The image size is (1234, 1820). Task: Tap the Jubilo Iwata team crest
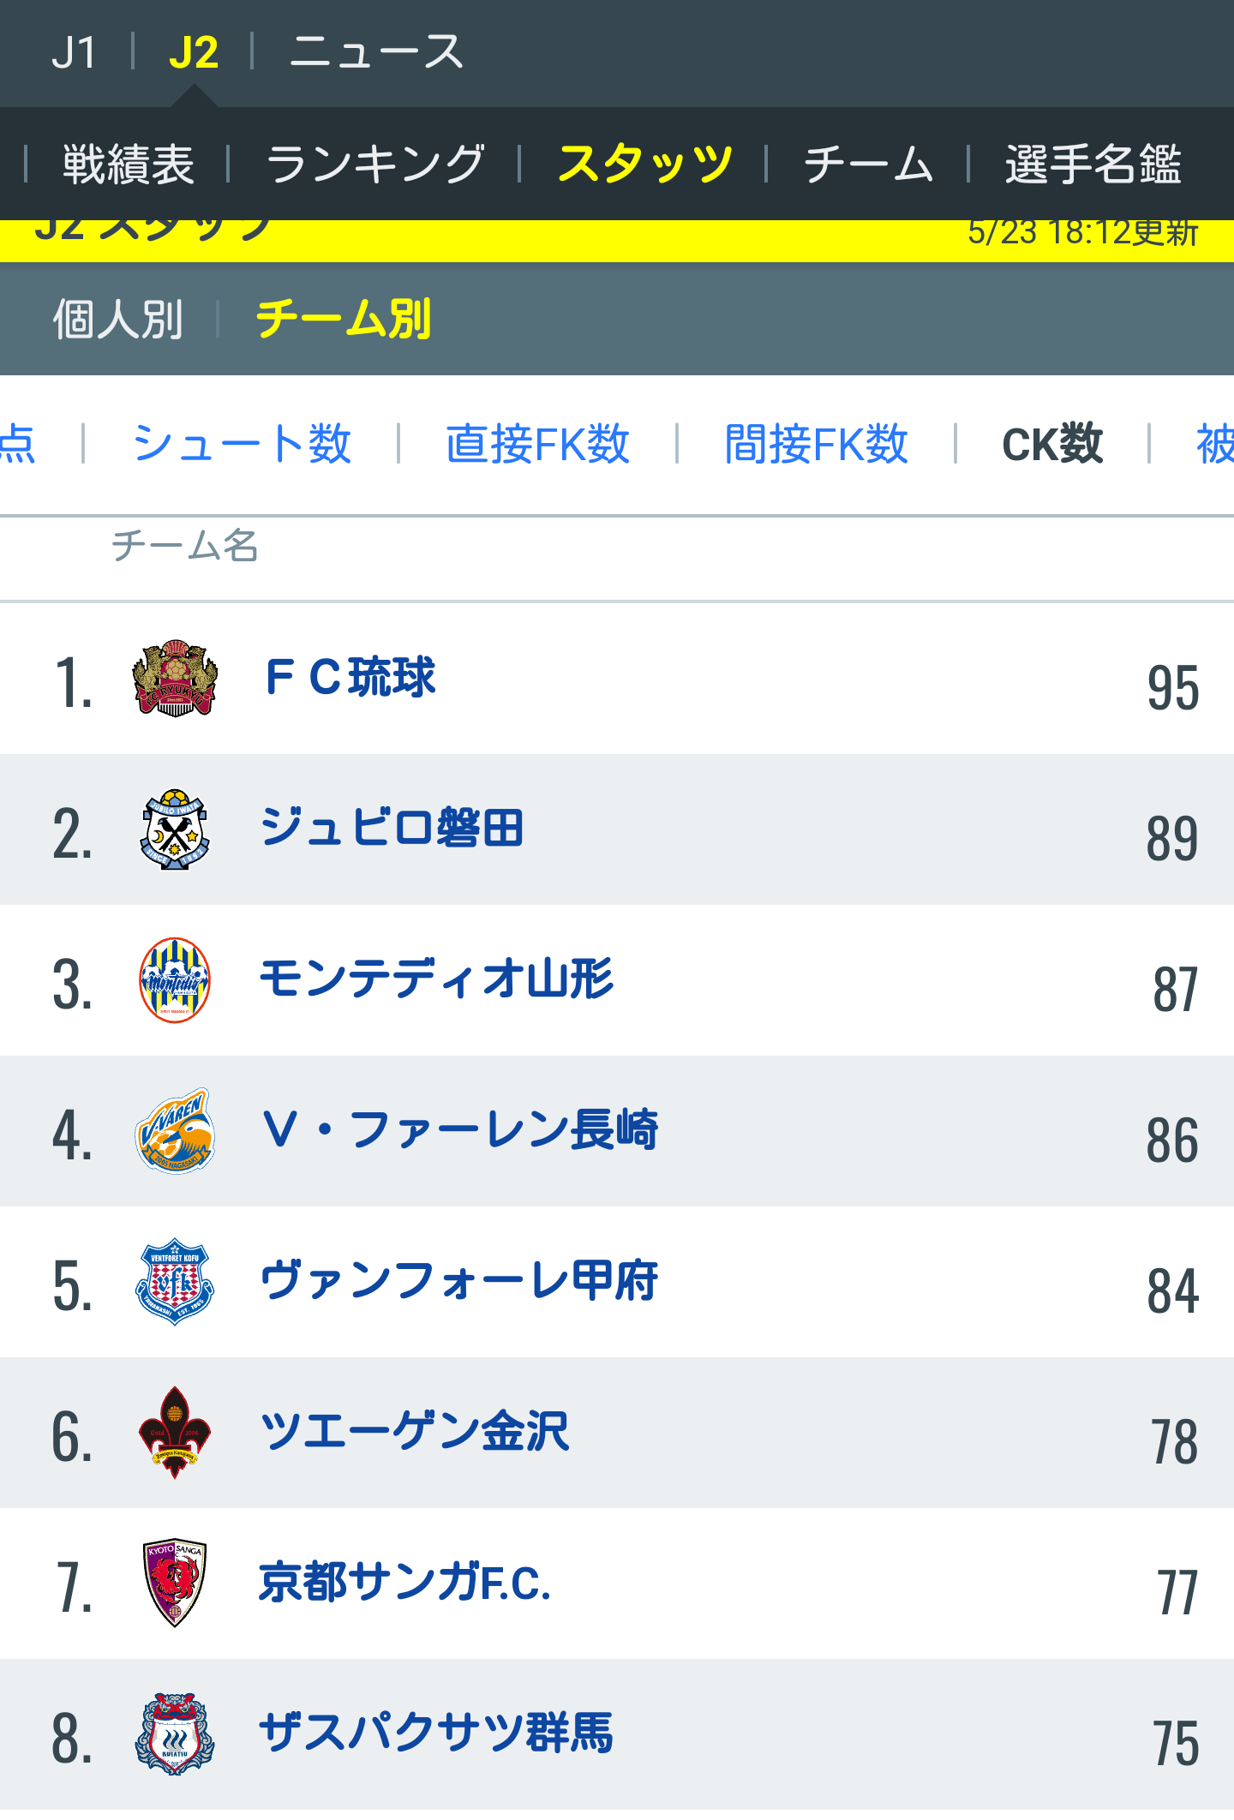pos(175,829)
